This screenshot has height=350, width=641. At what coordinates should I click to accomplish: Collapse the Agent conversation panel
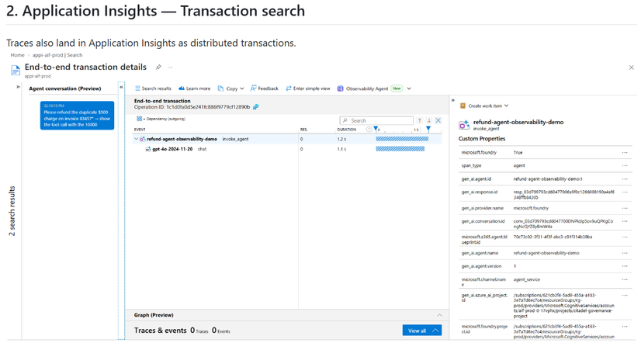tap(121, 87)
